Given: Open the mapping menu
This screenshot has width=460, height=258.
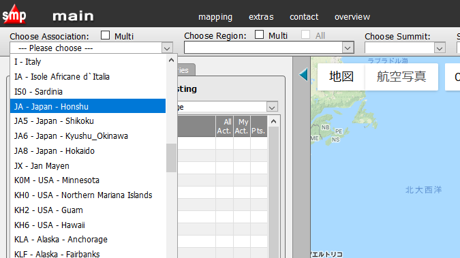Looking at the screenshot, I should pyautogui.click(x=215, y=17).
